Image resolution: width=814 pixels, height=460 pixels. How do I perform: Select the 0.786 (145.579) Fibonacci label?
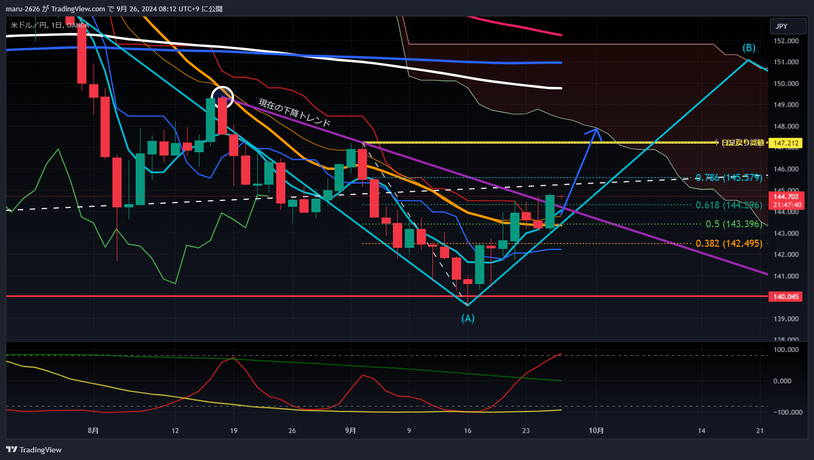coord(729,177)
